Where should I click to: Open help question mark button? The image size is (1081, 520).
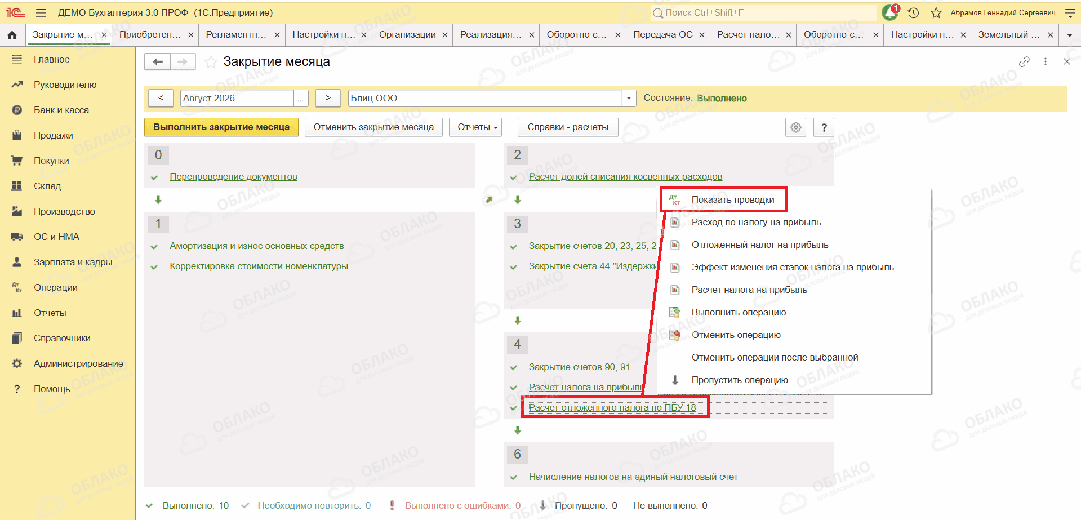tap(824, 127)
